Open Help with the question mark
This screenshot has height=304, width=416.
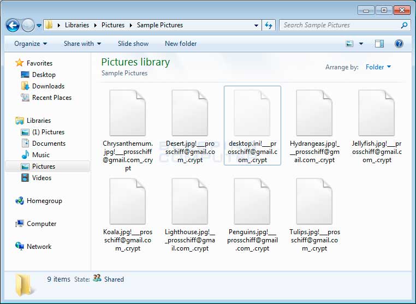pos(399,44)
